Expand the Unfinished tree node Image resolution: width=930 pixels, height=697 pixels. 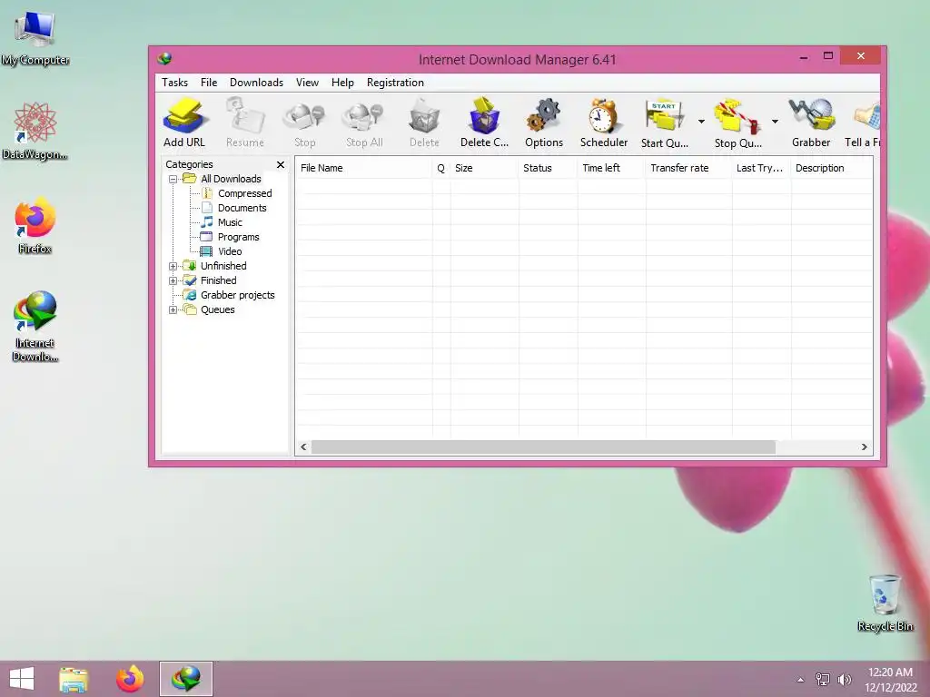(173, 266)
